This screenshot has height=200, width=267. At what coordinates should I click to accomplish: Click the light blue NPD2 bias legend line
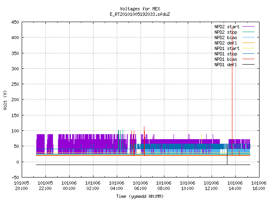[x=248, y=37]
